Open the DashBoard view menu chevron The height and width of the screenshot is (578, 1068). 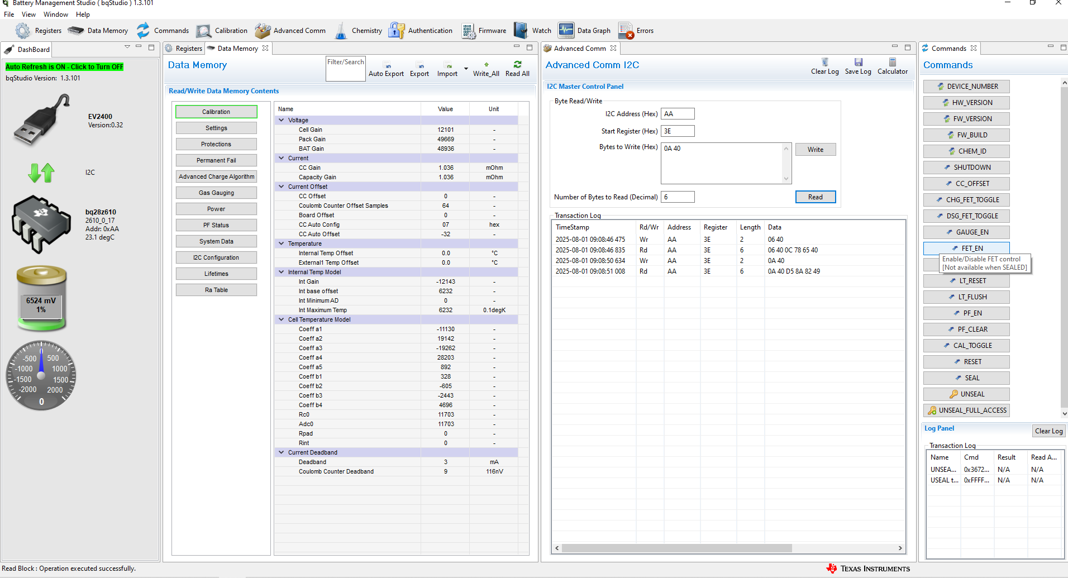(127, 47)
